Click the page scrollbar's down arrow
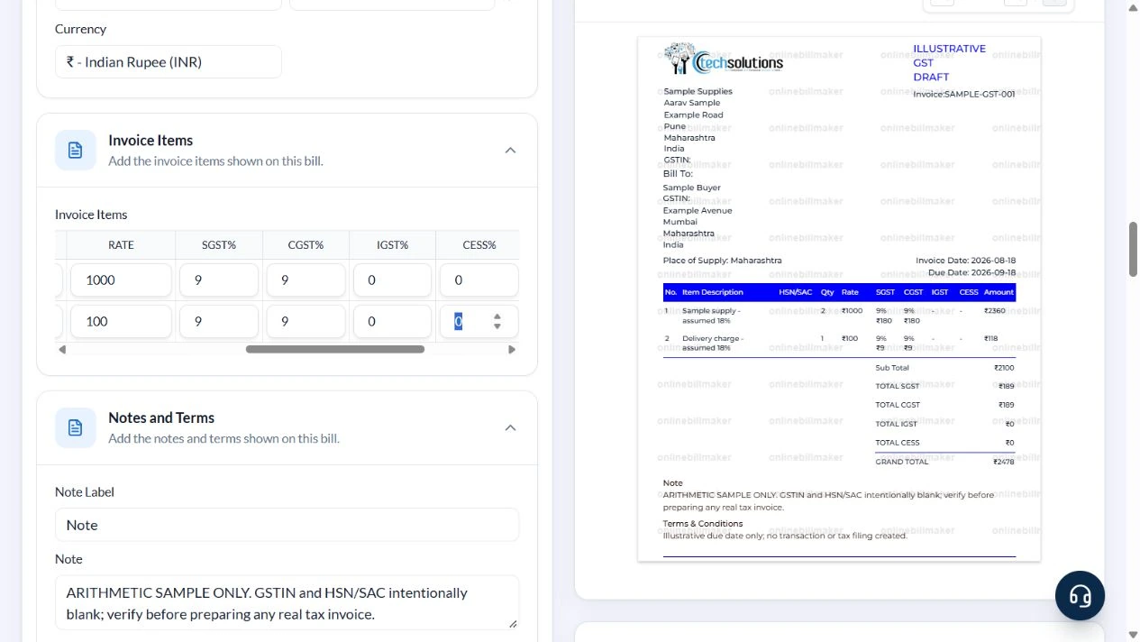 click(x=1133, y=634)
